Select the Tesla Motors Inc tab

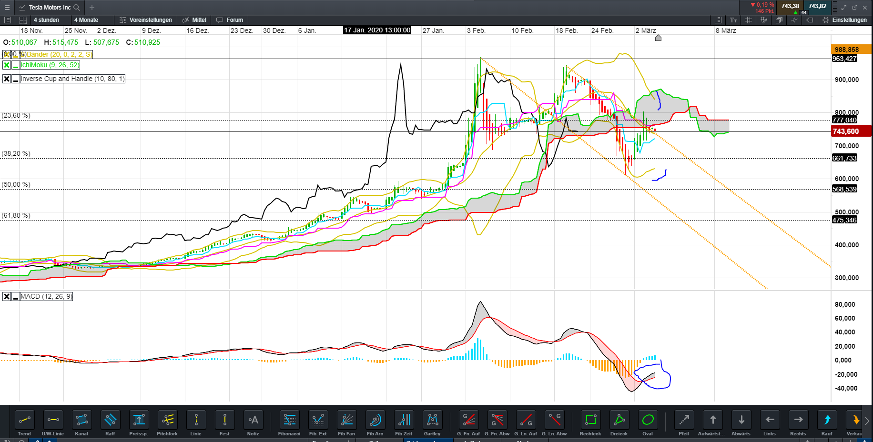[50, 8]
